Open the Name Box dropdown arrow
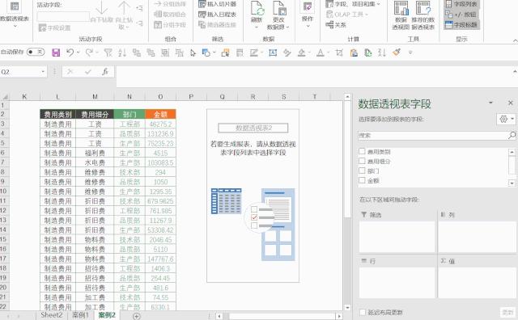 [43, 72]
